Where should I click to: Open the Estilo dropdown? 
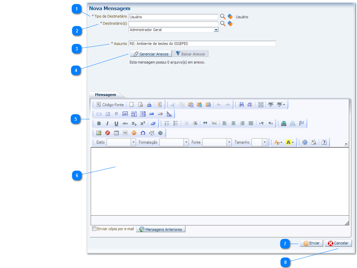(x=133, y=142)
